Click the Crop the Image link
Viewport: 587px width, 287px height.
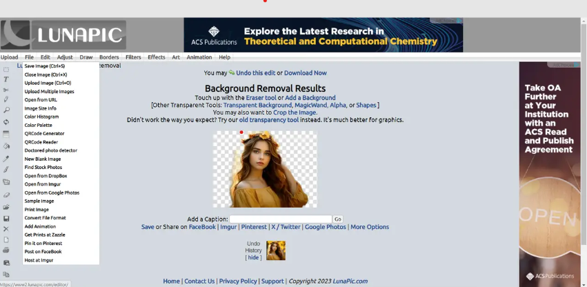(295, 112)
